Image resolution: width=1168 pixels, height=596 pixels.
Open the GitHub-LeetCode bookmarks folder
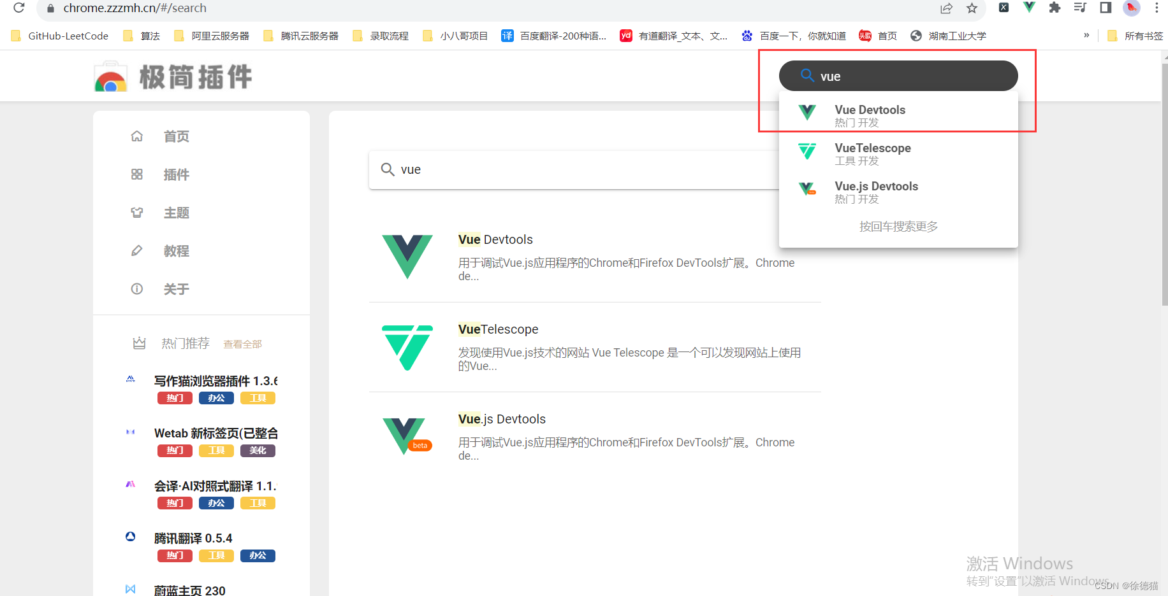pyautogui.click(x=59, y=36)
